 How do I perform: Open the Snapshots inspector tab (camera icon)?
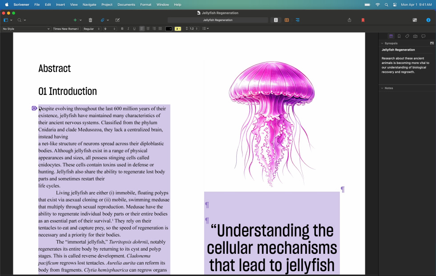(x=415, y=36)
